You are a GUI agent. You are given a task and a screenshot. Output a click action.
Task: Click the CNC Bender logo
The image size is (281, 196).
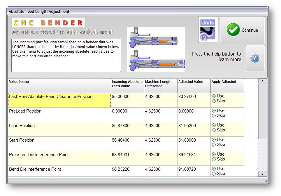click(48, 23)
